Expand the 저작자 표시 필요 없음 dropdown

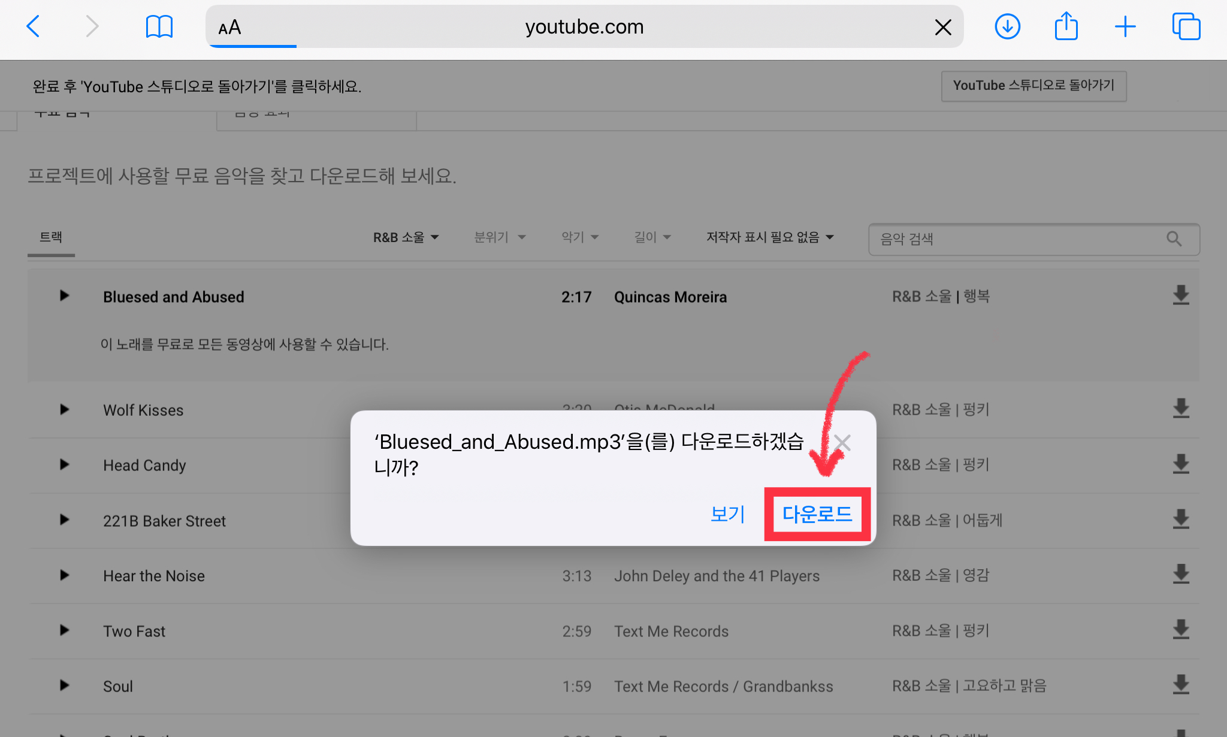(x=769, y=237)
